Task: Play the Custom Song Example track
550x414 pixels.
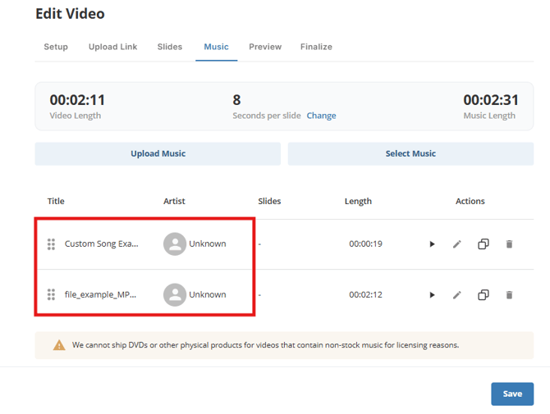Action: point(432,244)
